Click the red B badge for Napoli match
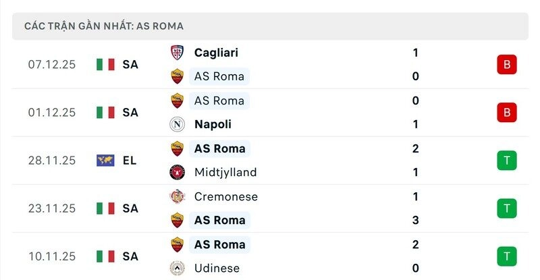Image resolution: width=540 pixels, height=280 pixels. pyautogui.click(x=506, y=113)
